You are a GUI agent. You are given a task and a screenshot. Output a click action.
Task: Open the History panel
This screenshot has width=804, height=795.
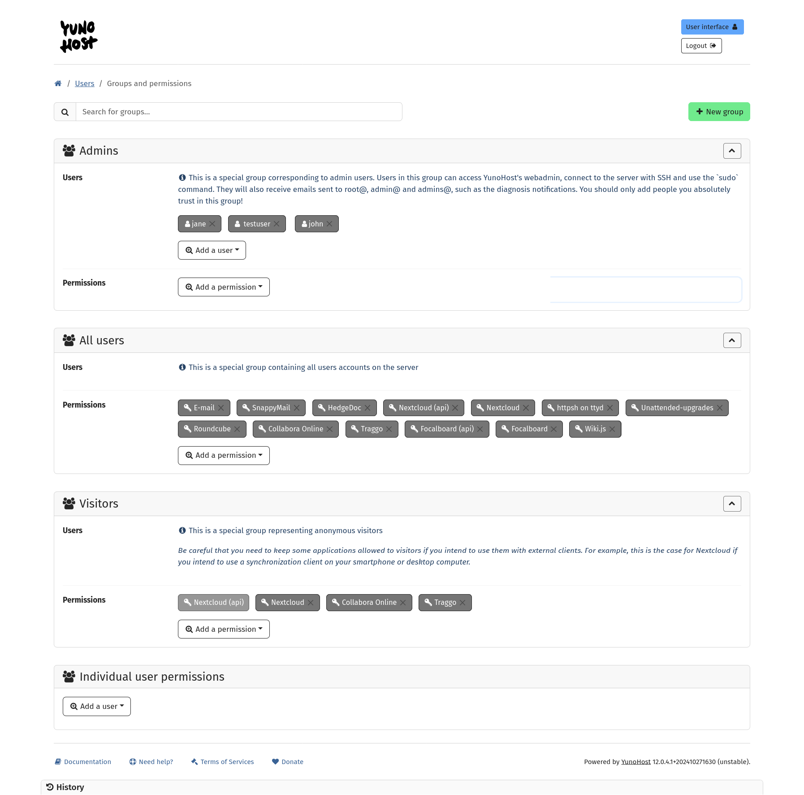pyautogui.click(x=65, y=787)
